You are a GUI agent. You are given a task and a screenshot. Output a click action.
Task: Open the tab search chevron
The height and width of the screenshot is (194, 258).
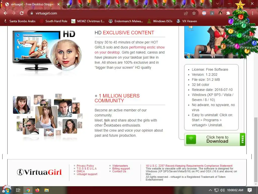217,4
